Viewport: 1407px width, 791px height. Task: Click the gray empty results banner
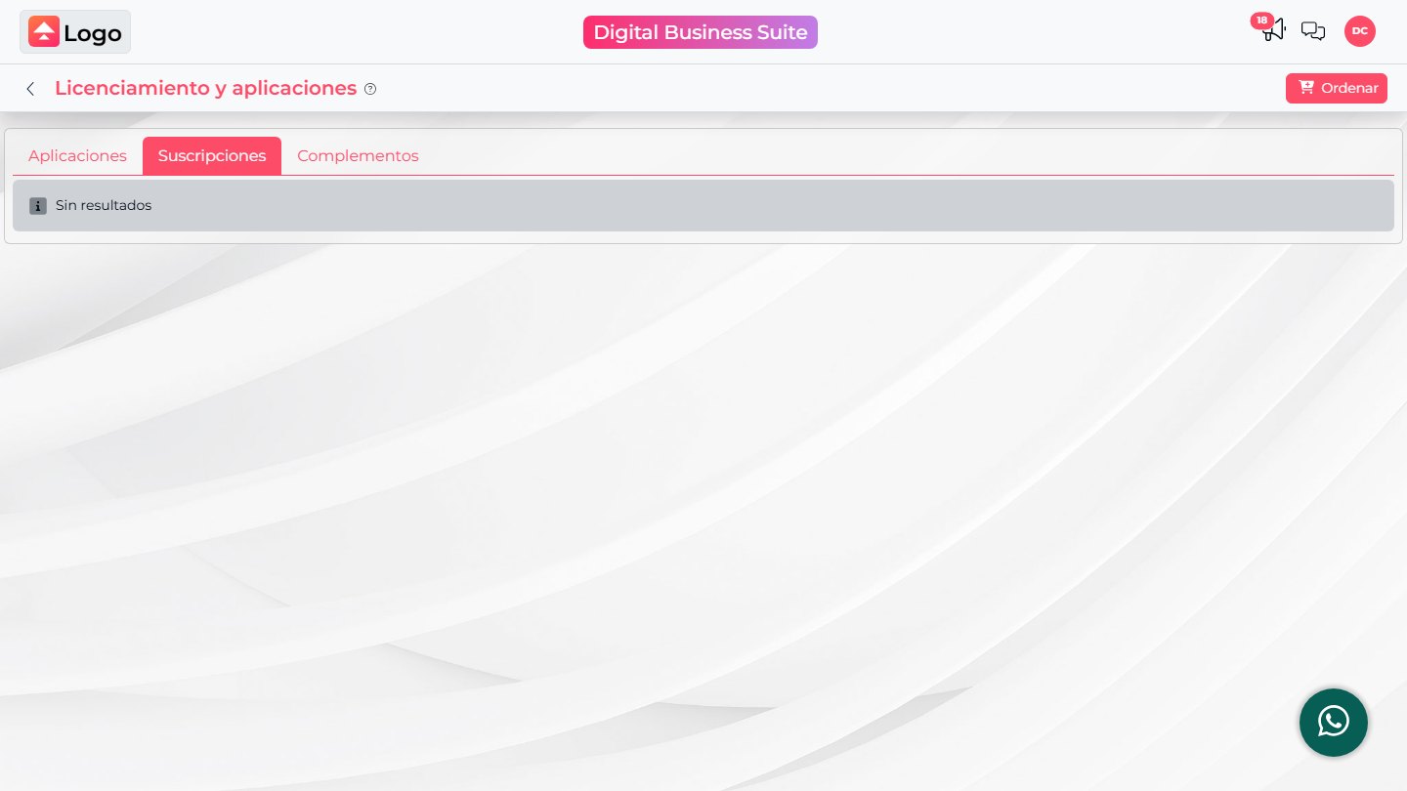(703, 205)
